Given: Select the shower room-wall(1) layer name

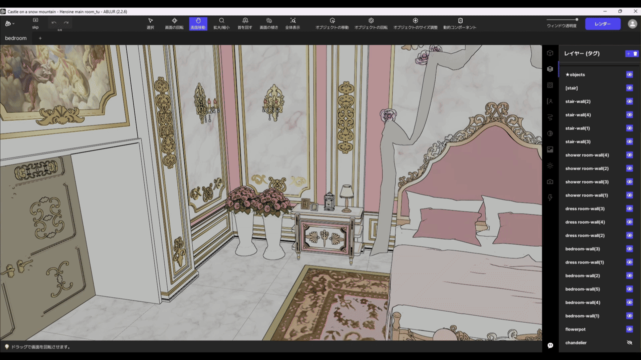Looking at the screenshot, I should [587, 195].
